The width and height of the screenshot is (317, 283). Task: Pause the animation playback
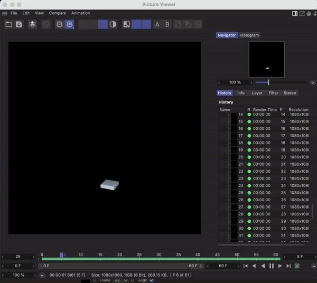point(272,266)
